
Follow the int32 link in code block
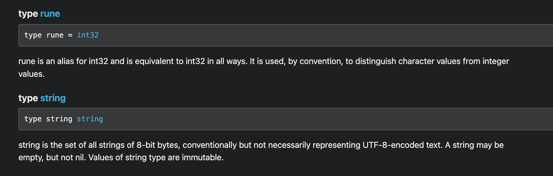point(88,35)
